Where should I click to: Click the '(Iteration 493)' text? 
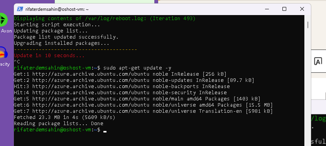tap(172, 19)
